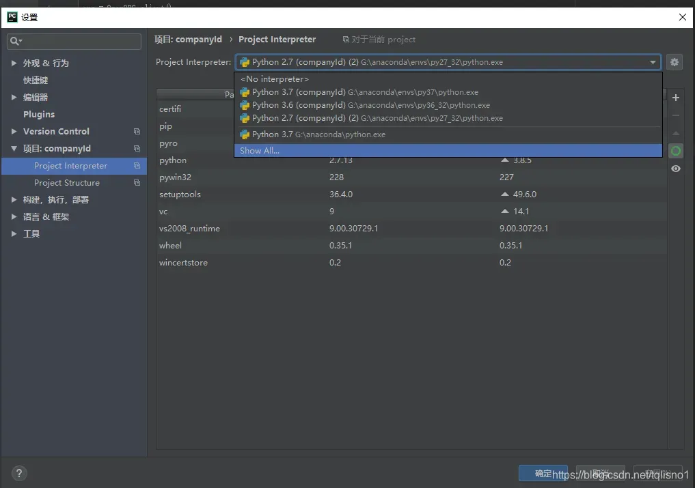Expand the 外观 & 行为 tree node

(x=14, y=63)
